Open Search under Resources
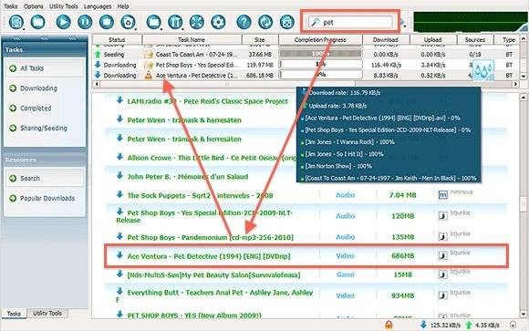 pos(44,178)
